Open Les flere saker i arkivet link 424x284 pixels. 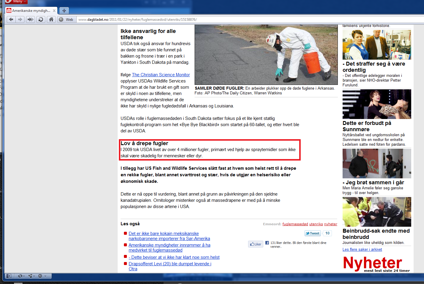362,250
